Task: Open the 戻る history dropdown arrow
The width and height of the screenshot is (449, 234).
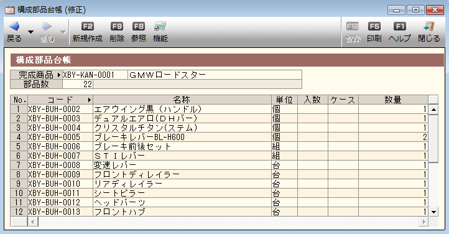Action: (30, 32)
